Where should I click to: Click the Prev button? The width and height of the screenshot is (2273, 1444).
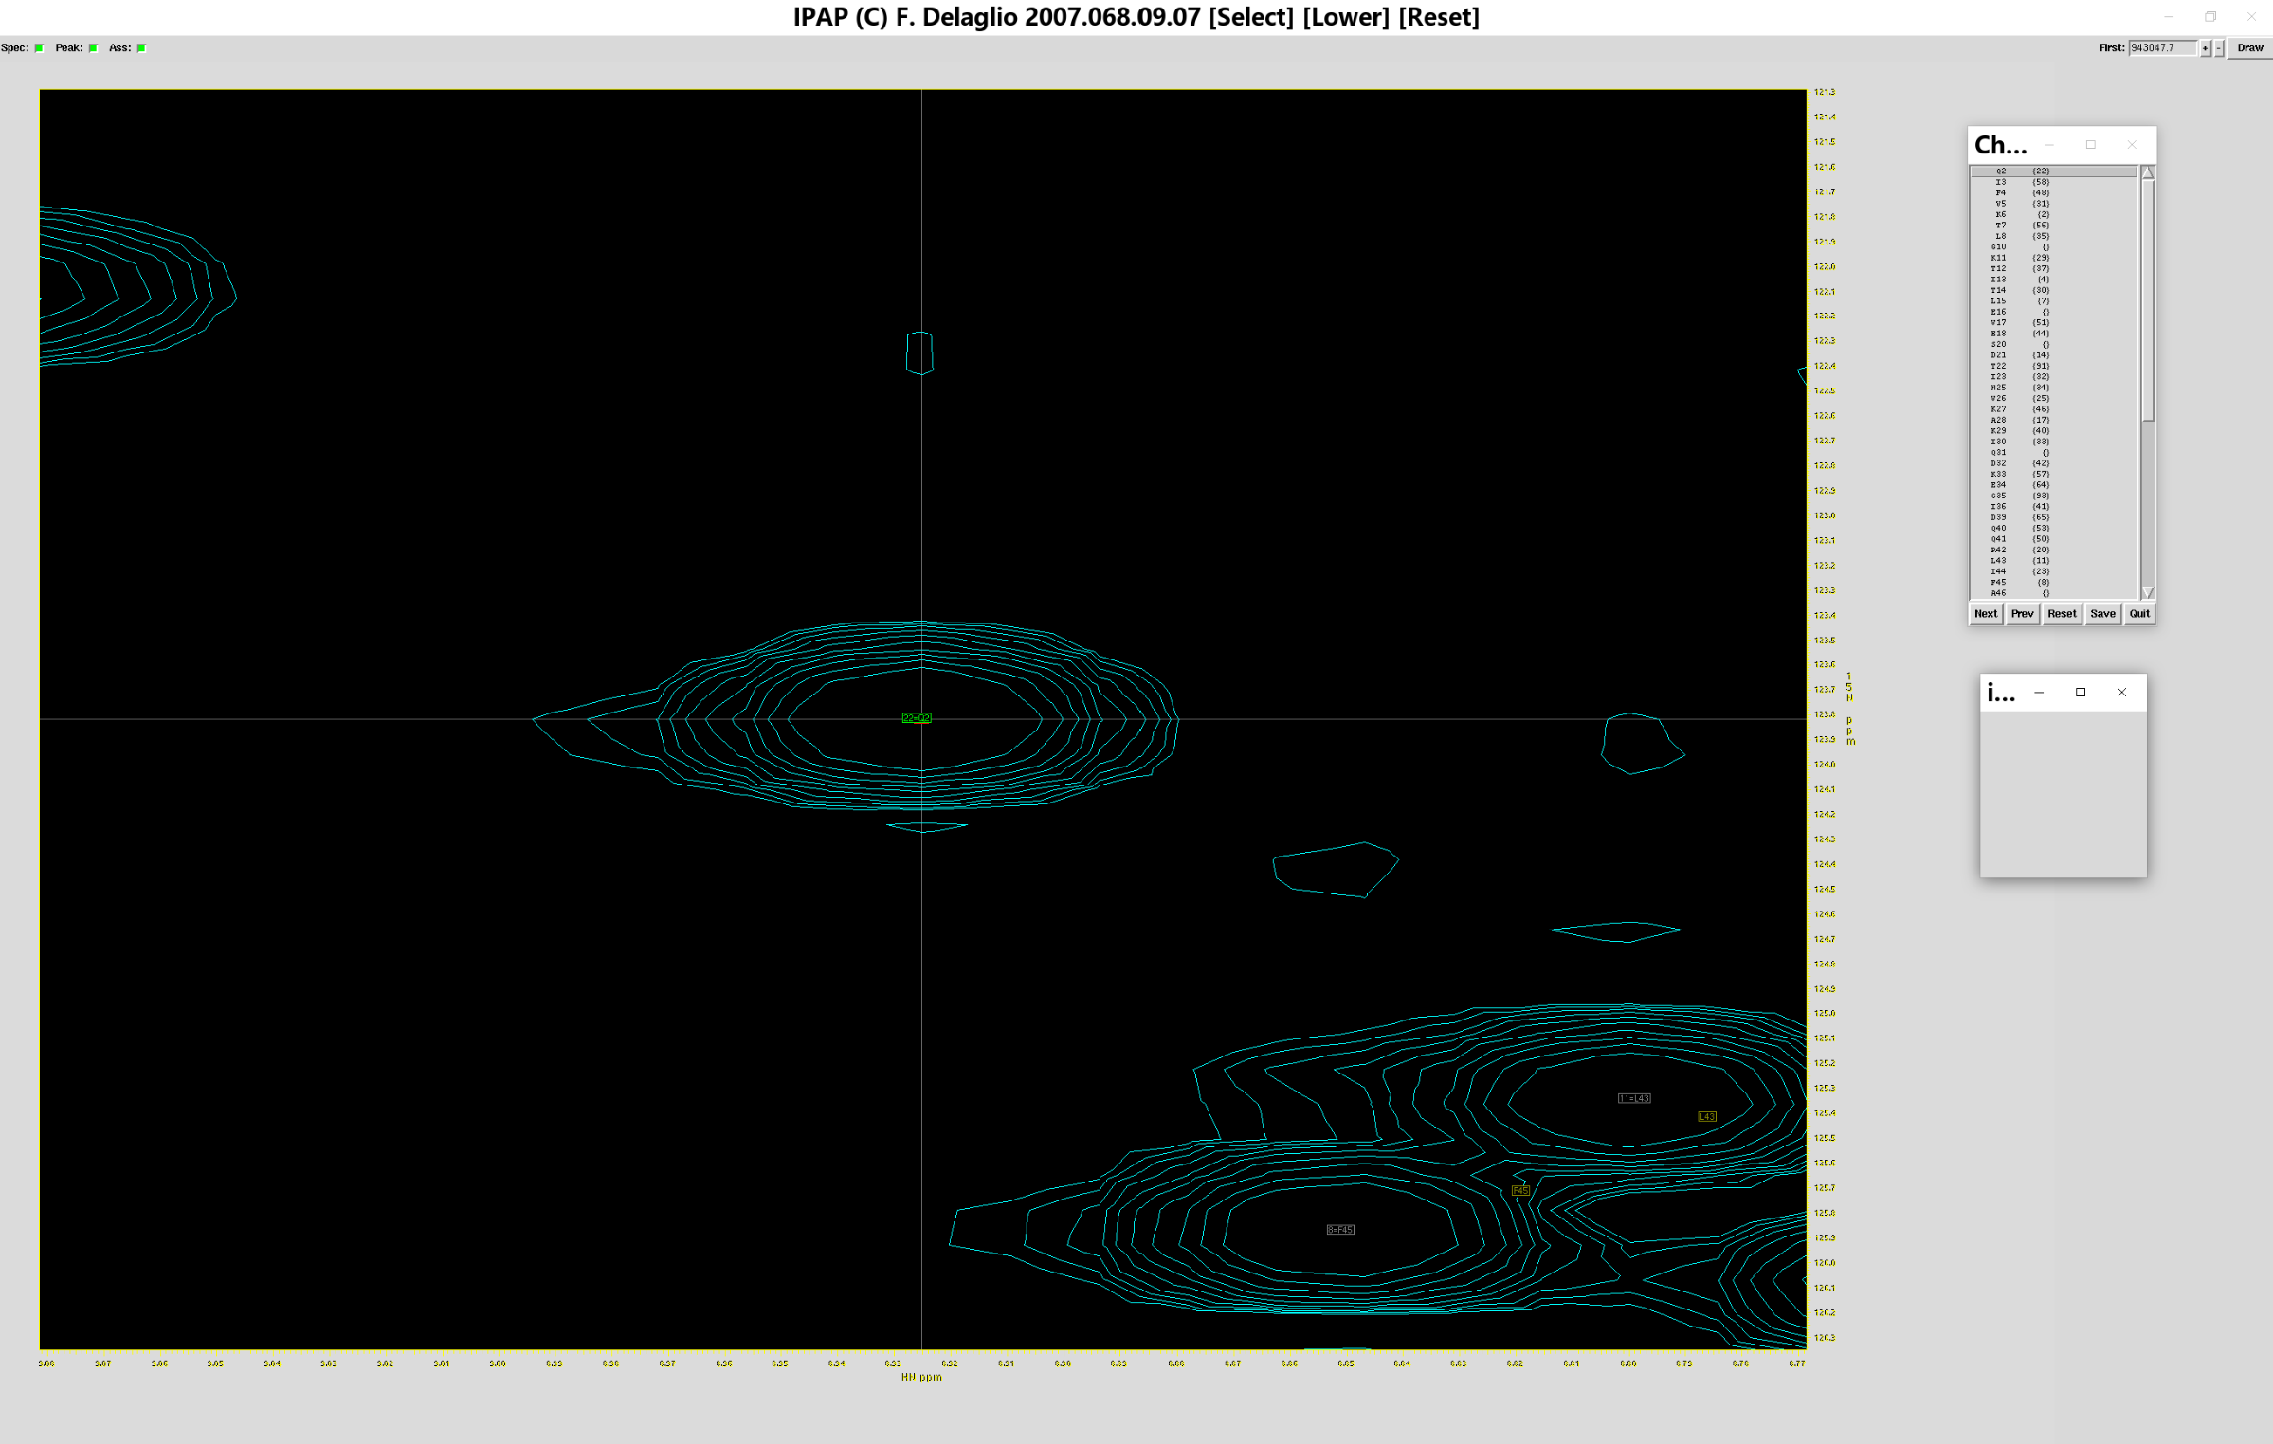point(2022,614)
